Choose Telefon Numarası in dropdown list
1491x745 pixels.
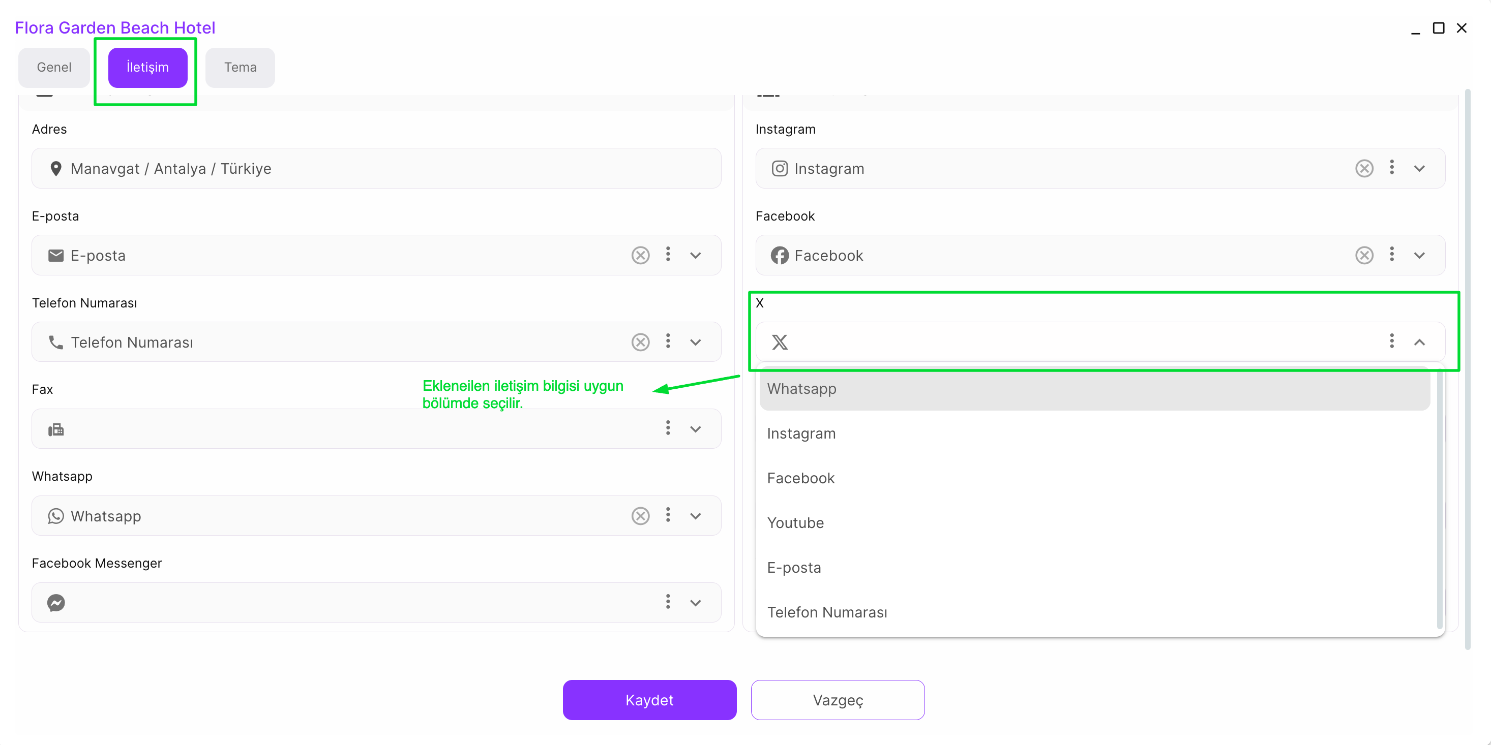(826, 612)
